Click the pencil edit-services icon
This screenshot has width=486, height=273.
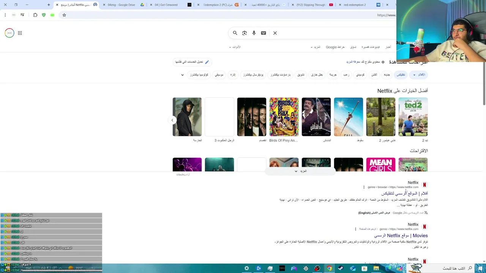point(207,62)
